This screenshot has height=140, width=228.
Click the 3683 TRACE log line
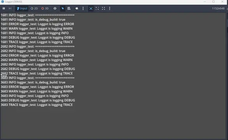37,105
